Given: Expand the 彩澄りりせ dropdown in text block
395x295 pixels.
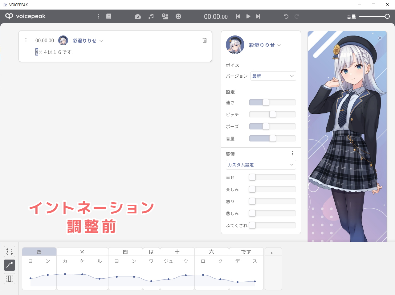Looking at the screenshot, I should [x=88, y=41].
